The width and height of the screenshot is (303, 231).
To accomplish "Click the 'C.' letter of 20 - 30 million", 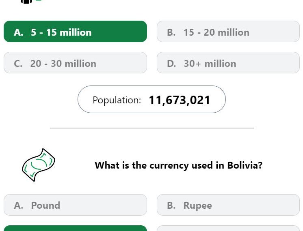I will [x=18, y=64].
